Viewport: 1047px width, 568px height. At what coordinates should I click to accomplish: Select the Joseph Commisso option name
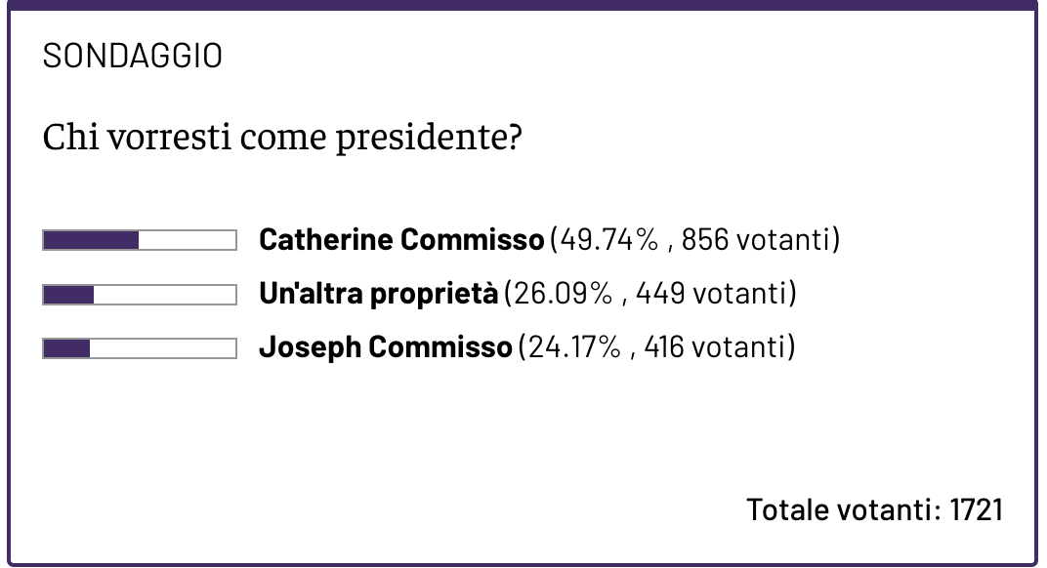(x=385, y=347)
